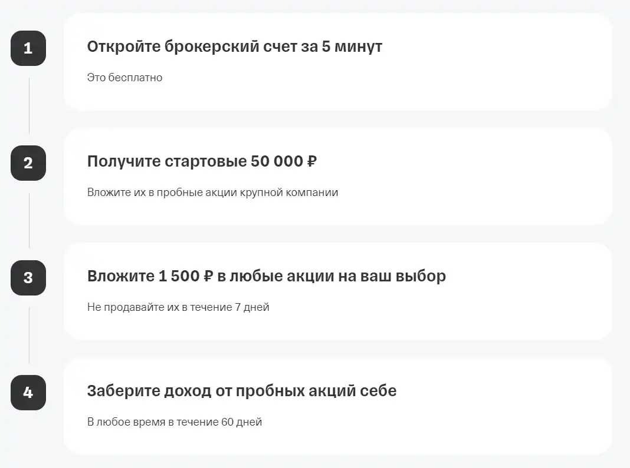Click the 'Это бесплатно' subtitle text
The image size is (630, 468).
124,77
